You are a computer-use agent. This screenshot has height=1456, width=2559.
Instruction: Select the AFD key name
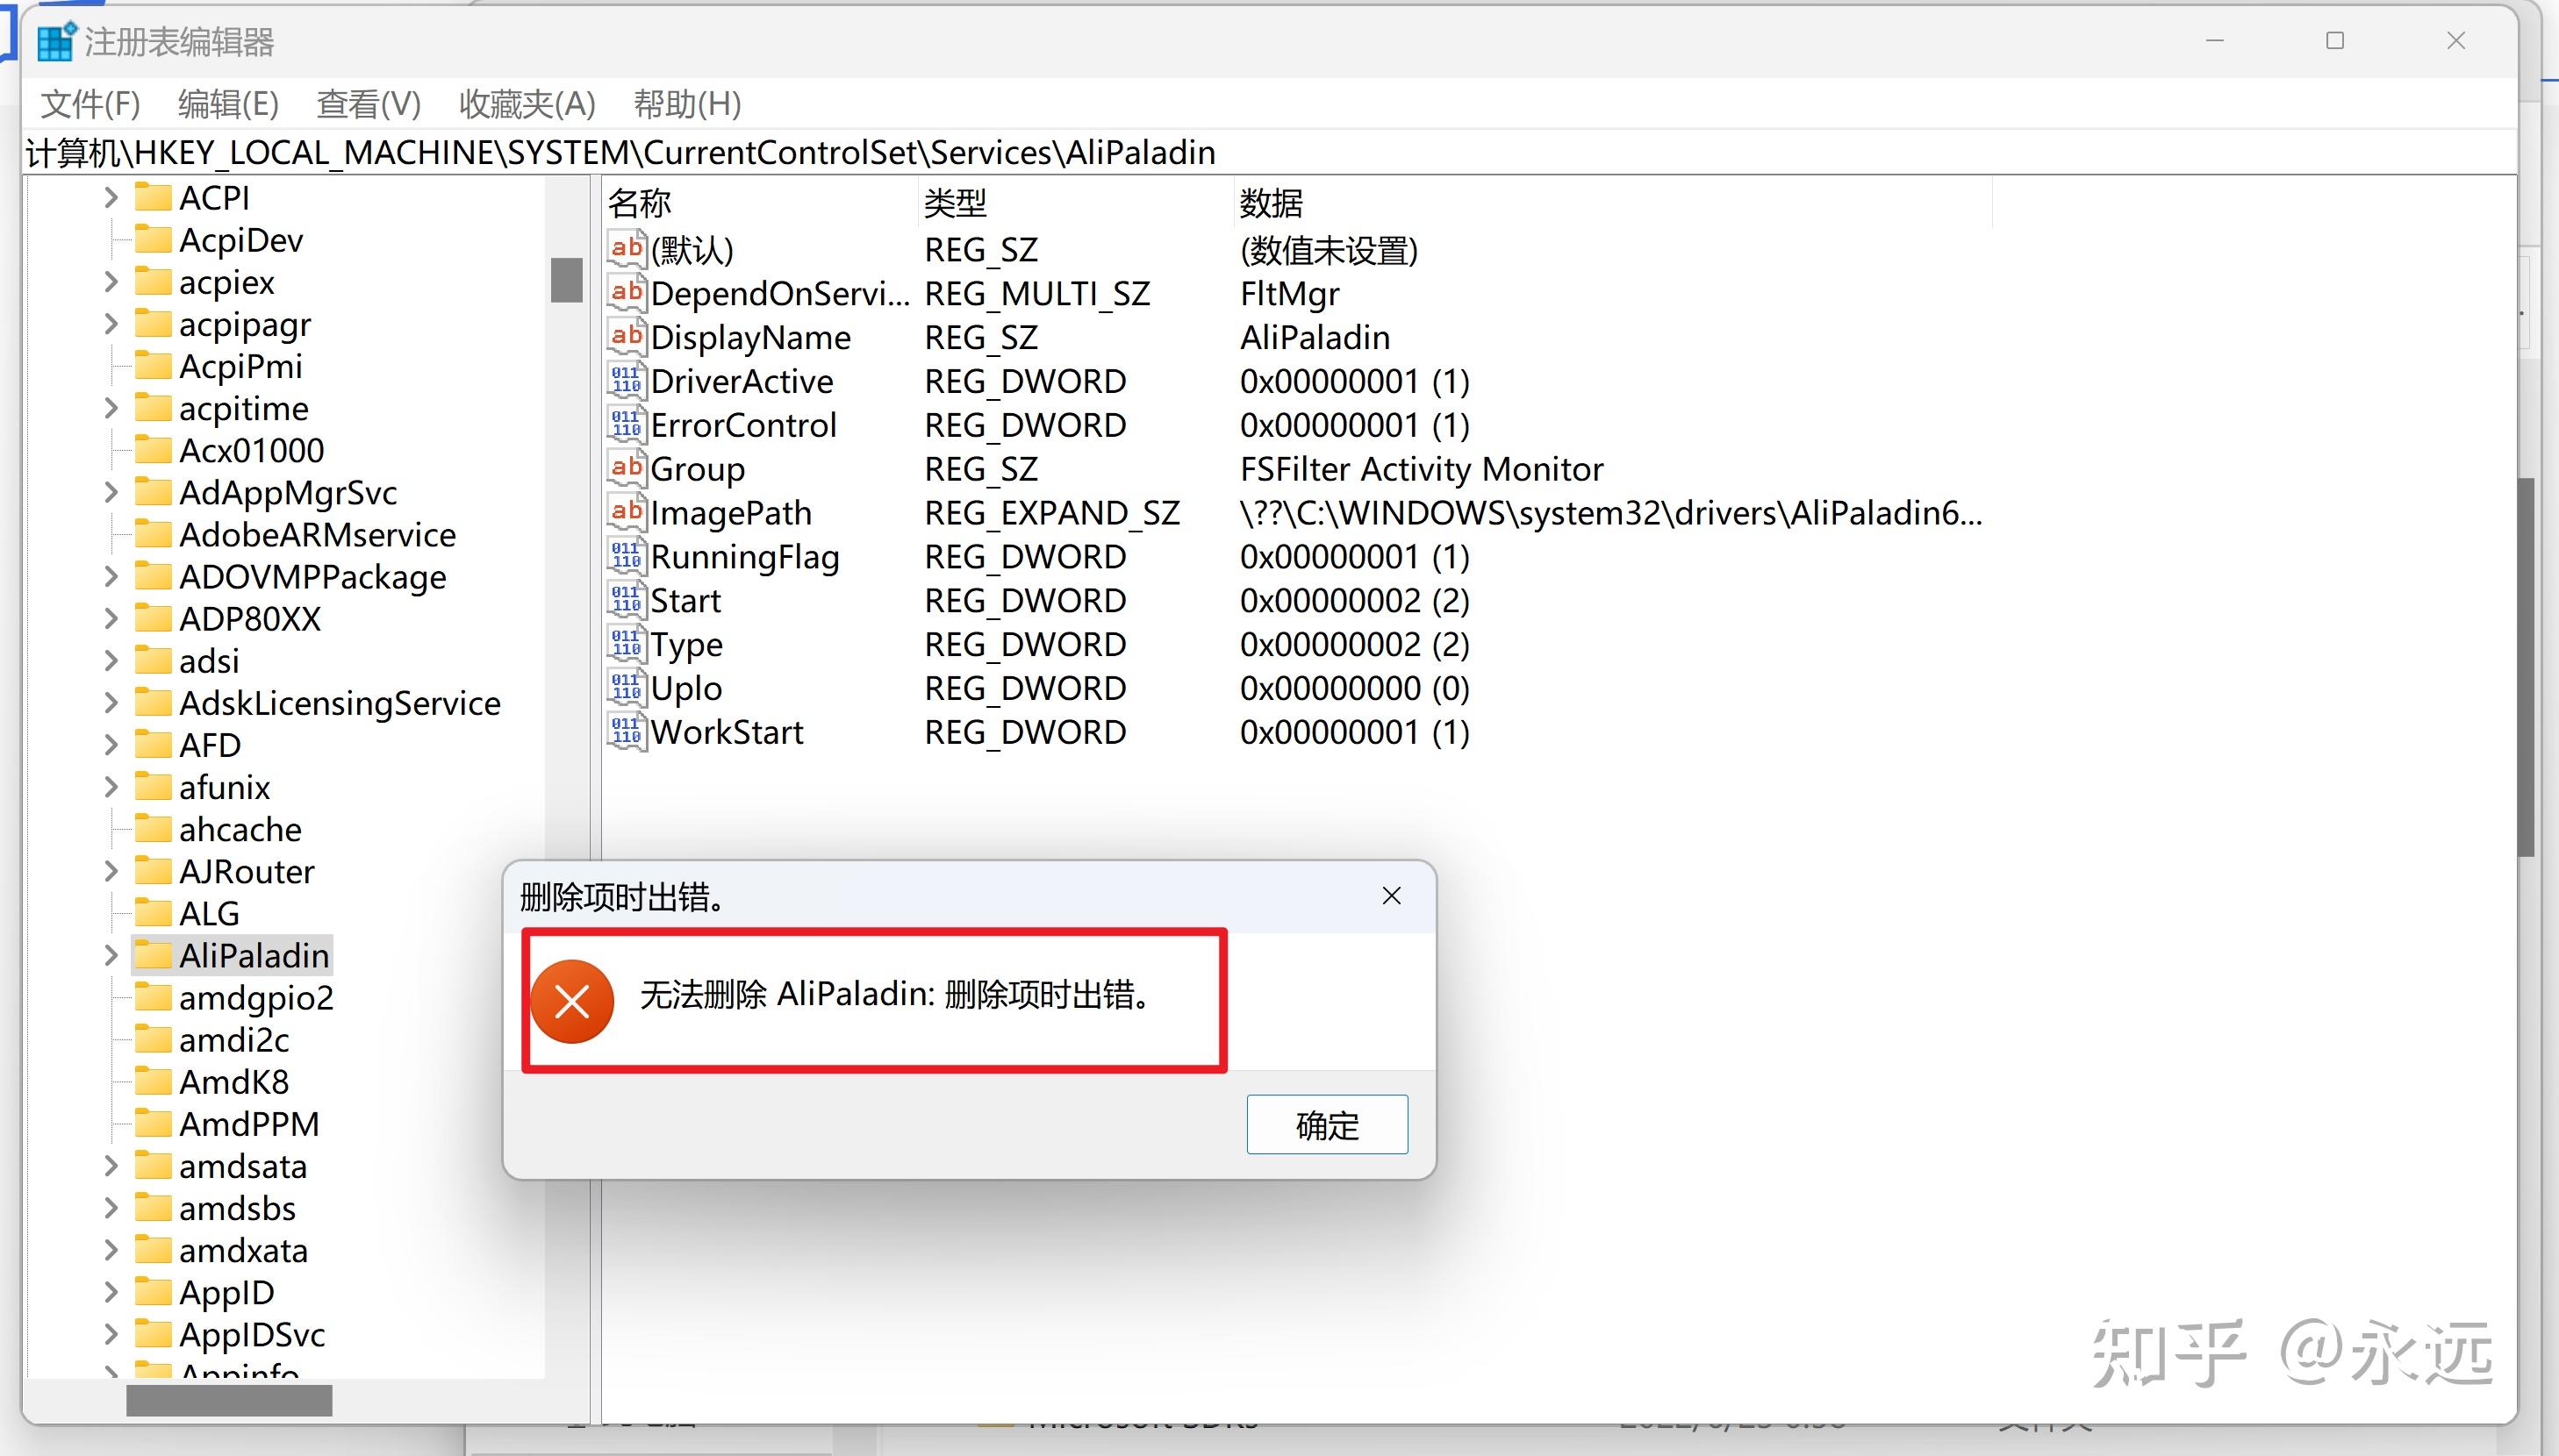(210, 745)
